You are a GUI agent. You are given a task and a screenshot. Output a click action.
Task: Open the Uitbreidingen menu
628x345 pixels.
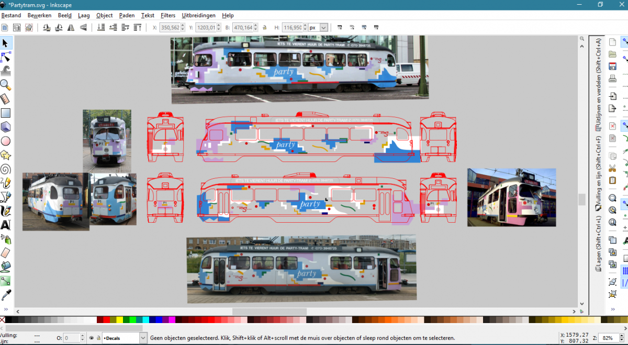tap(198, 15)
